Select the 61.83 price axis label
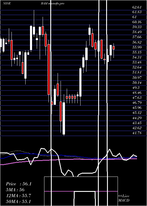 [137, 12]
